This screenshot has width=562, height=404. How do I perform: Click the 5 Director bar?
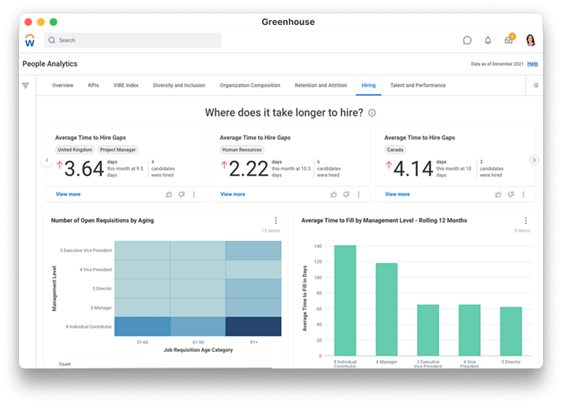coord(511,332)
